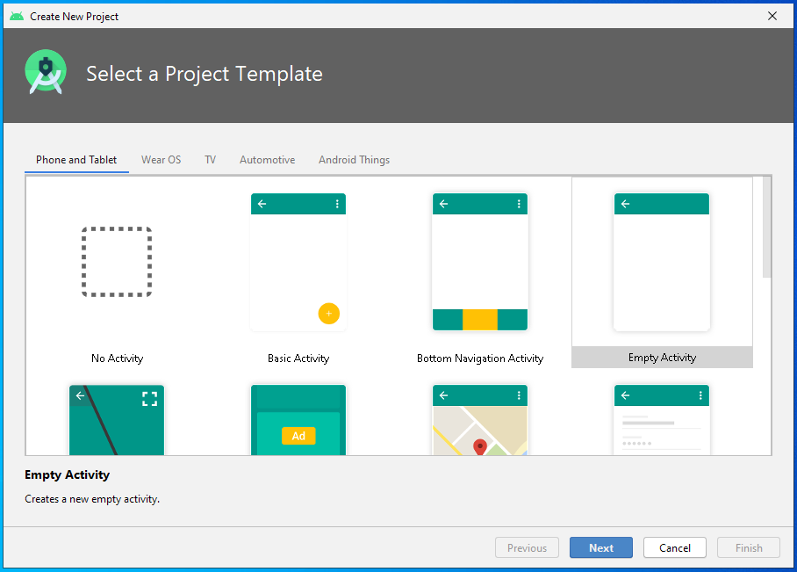Choose the list-style activity template at bottom right
Viewport: 797px width, 572px height.
click(661, 420)
